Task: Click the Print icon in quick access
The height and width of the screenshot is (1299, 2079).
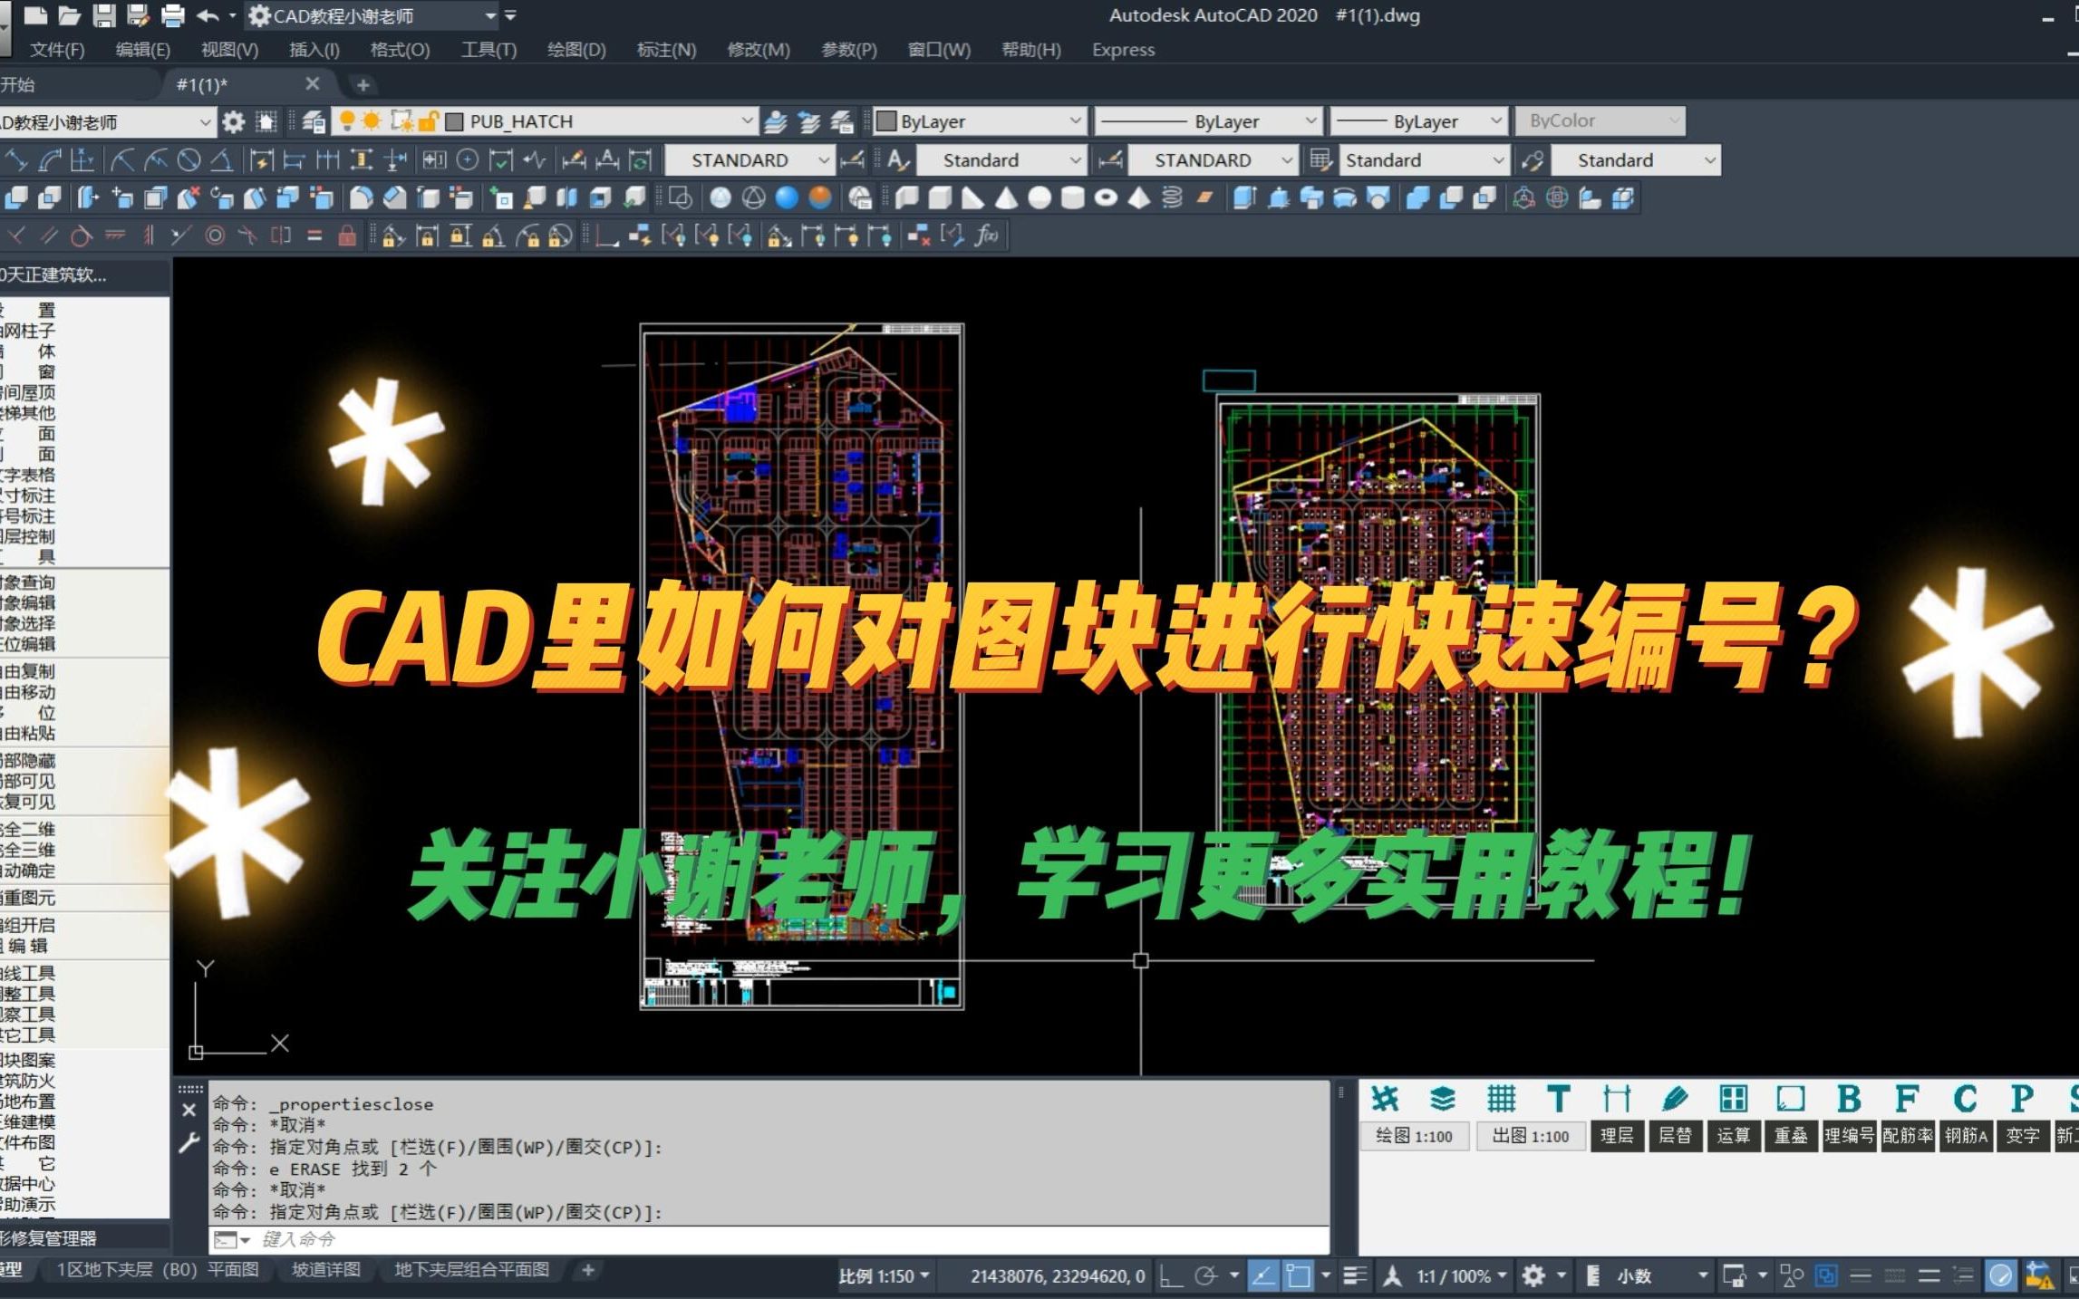Action: point(172,15)
